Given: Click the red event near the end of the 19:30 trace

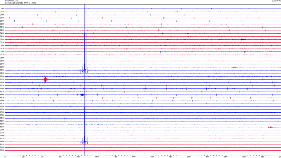Looking at the screenshot, I should [x=270, y=127].
